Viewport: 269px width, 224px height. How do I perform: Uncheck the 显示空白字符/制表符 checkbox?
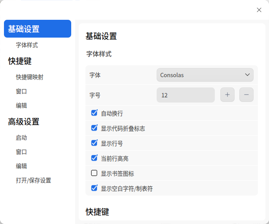[x=94, y=188]
